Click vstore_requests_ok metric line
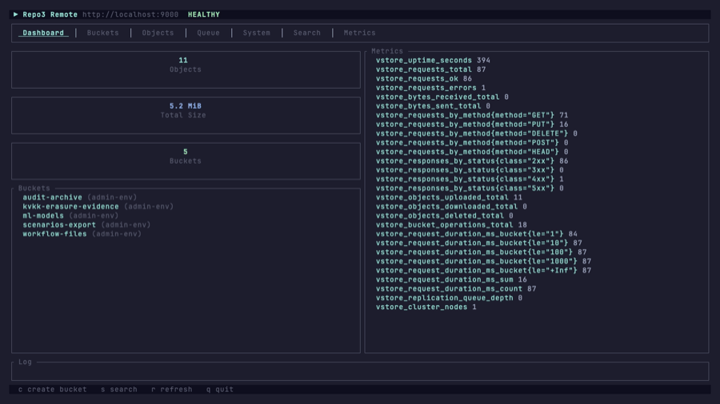This screenshot has height=404, width=720. click(424, 79)
